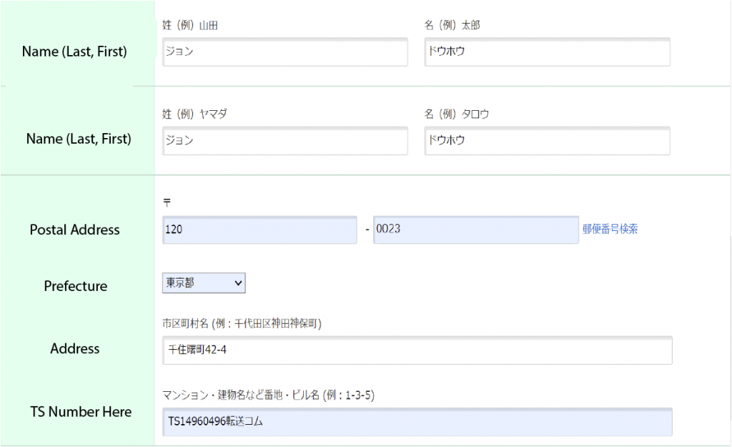Click the 姓（例）山田 caption
The height and width of the screenshot is (447, 732).
pyautogui.click(x=190, y=26)
